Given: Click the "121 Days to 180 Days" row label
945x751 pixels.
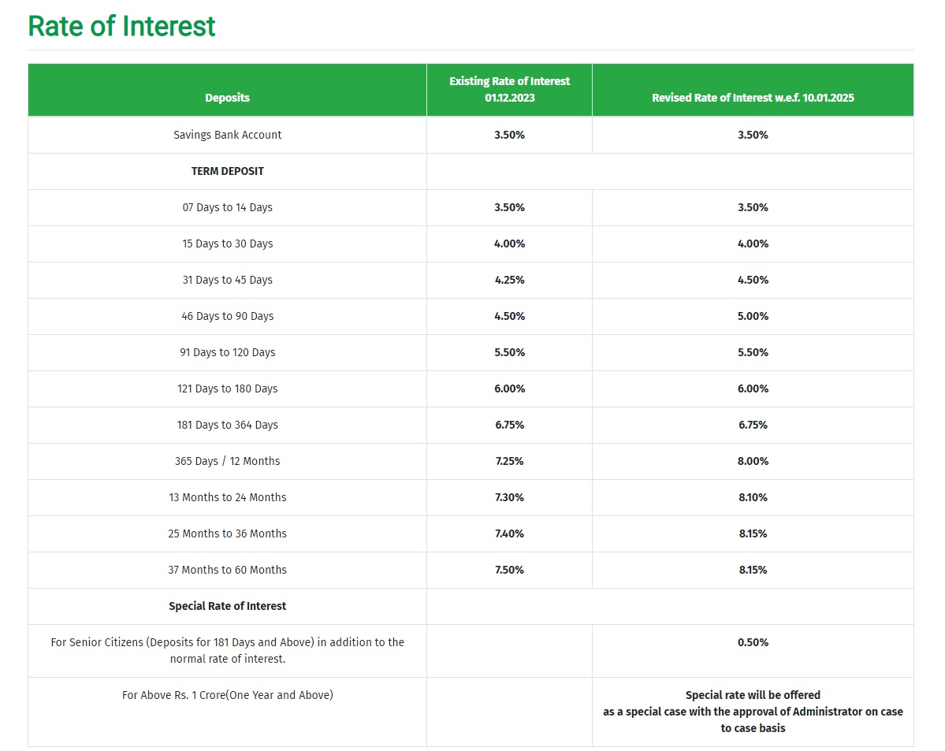Looking at the screenshot, I should point(227,389).
